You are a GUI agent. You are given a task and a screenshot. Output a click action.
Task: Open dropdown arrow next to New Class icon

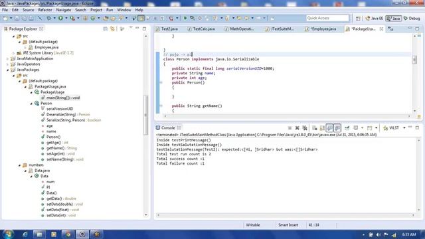pyautogui.click(x=98, y=18)
